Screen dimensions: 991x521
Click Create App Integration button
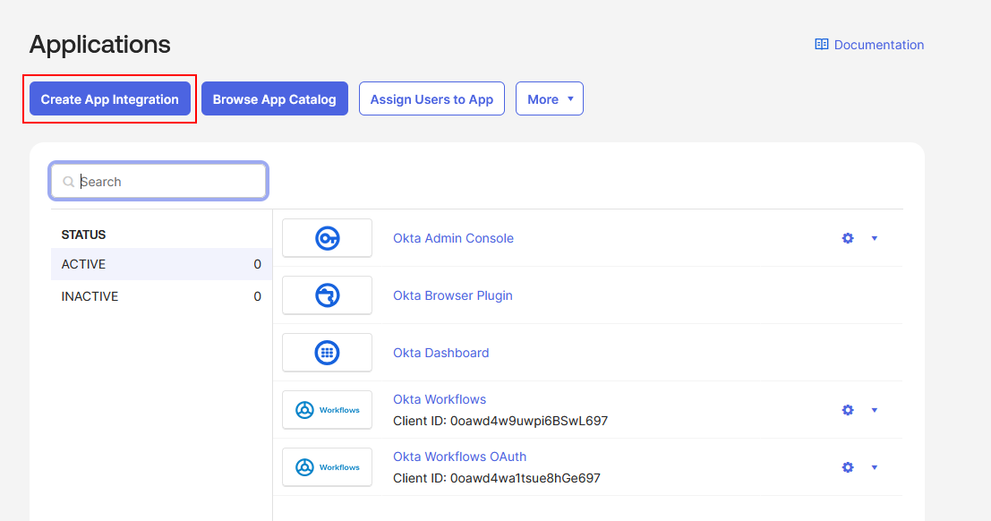click(110, 99)
